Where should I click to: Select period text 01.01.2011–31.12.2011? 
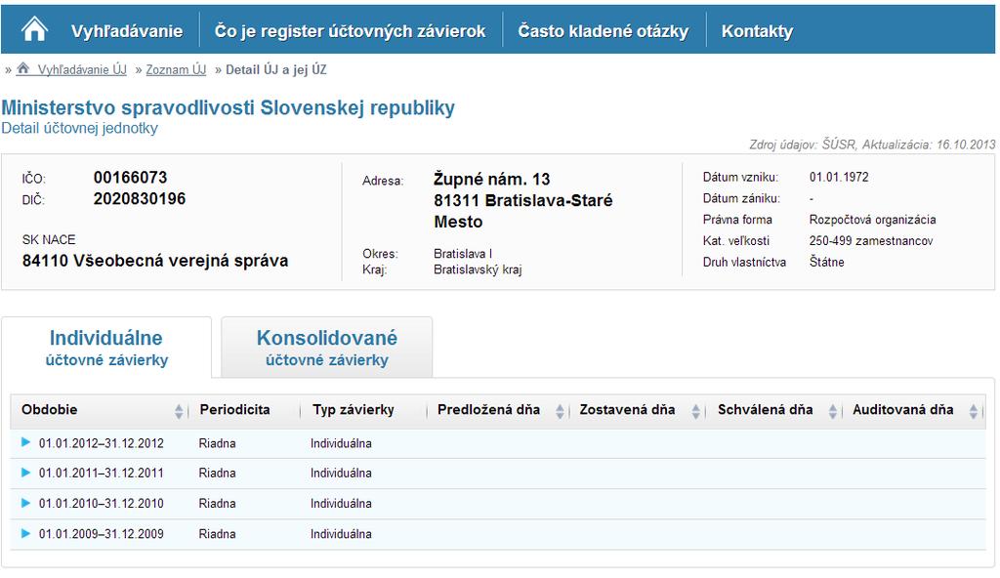coord(102,474)
